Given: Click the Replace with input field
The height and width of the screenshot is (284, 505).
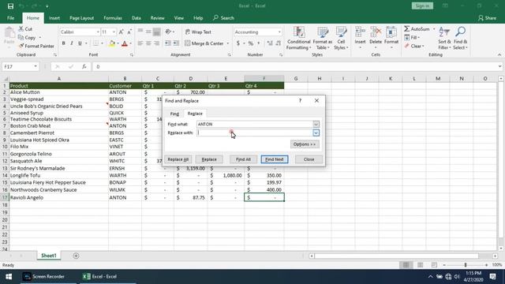Looking at the screenshot, I should [254, 133].
